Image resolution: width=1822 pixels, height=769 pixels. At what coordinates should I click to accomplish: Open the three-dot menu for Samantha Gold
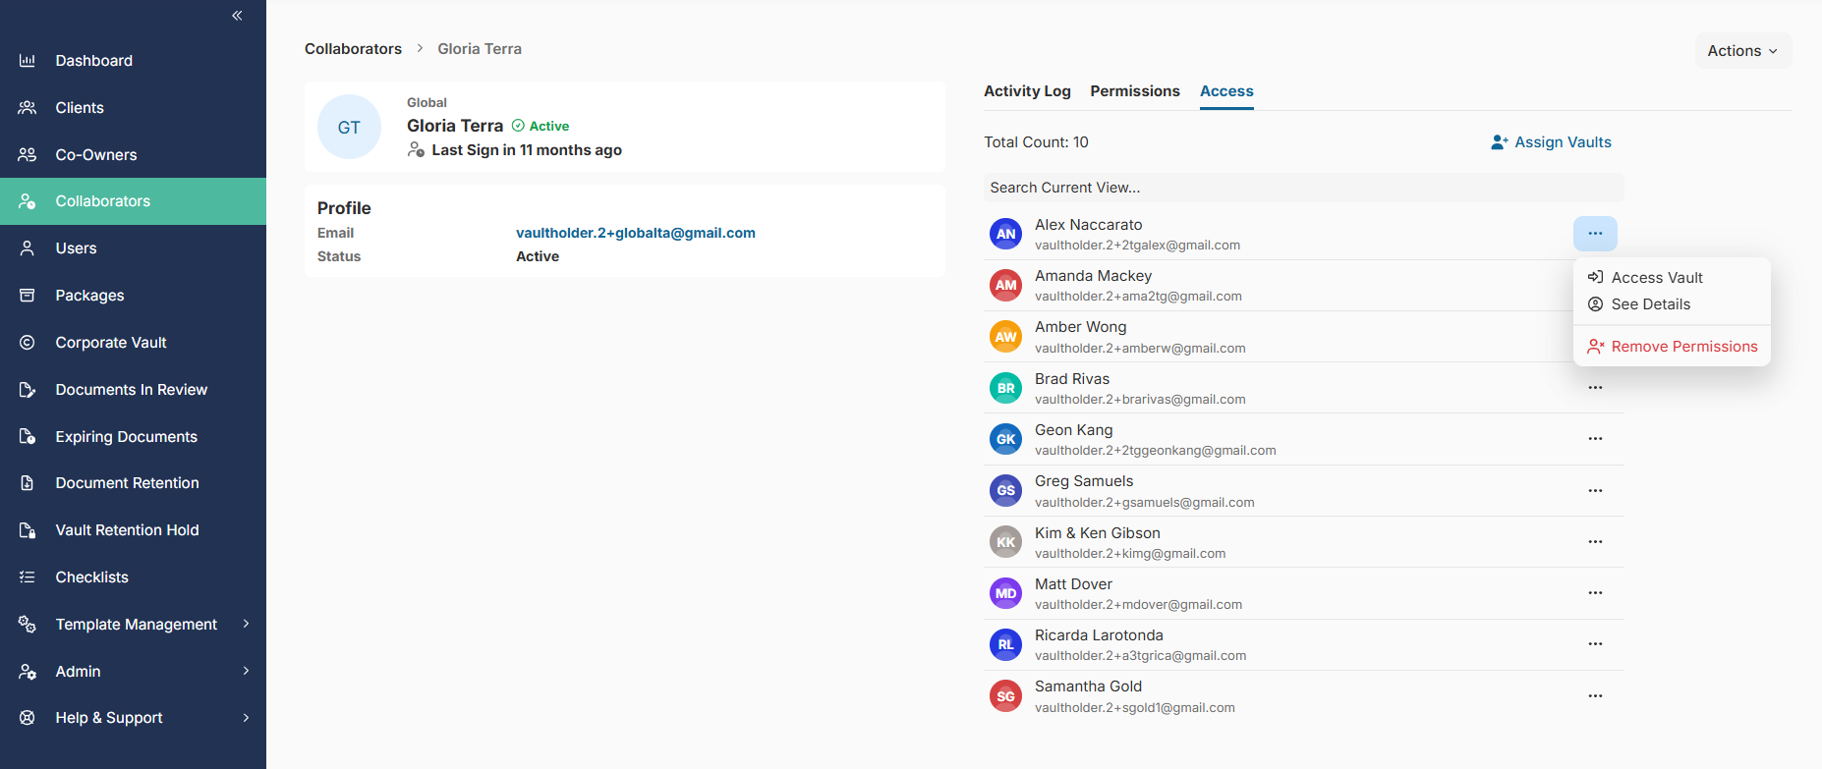click(1595, 696)
